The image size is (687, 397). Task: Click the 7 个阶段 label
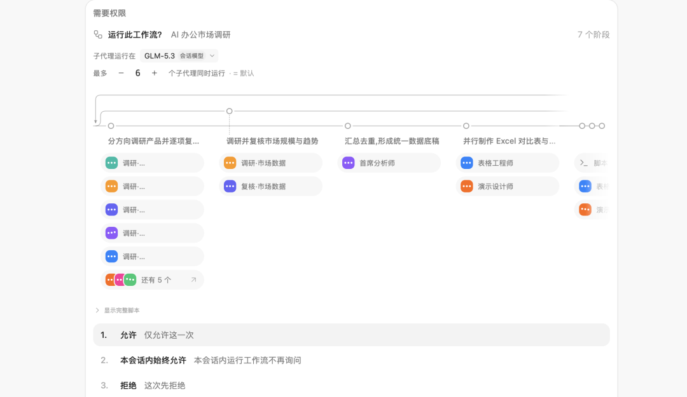tap(593, 34)
